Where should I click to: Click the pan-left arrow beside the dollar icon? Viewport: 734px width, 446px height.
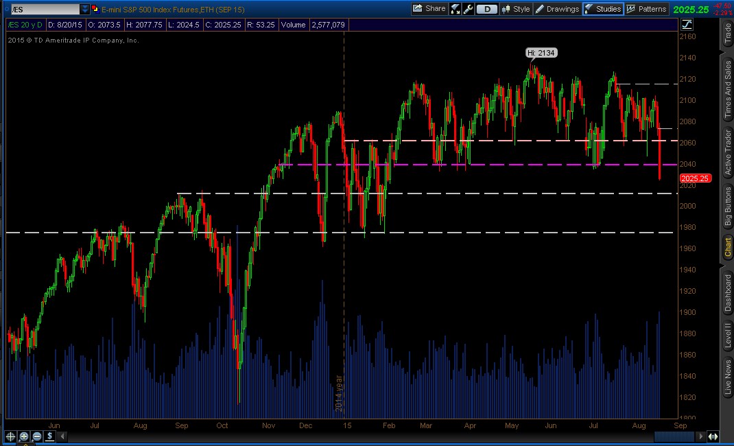[62, 436]
